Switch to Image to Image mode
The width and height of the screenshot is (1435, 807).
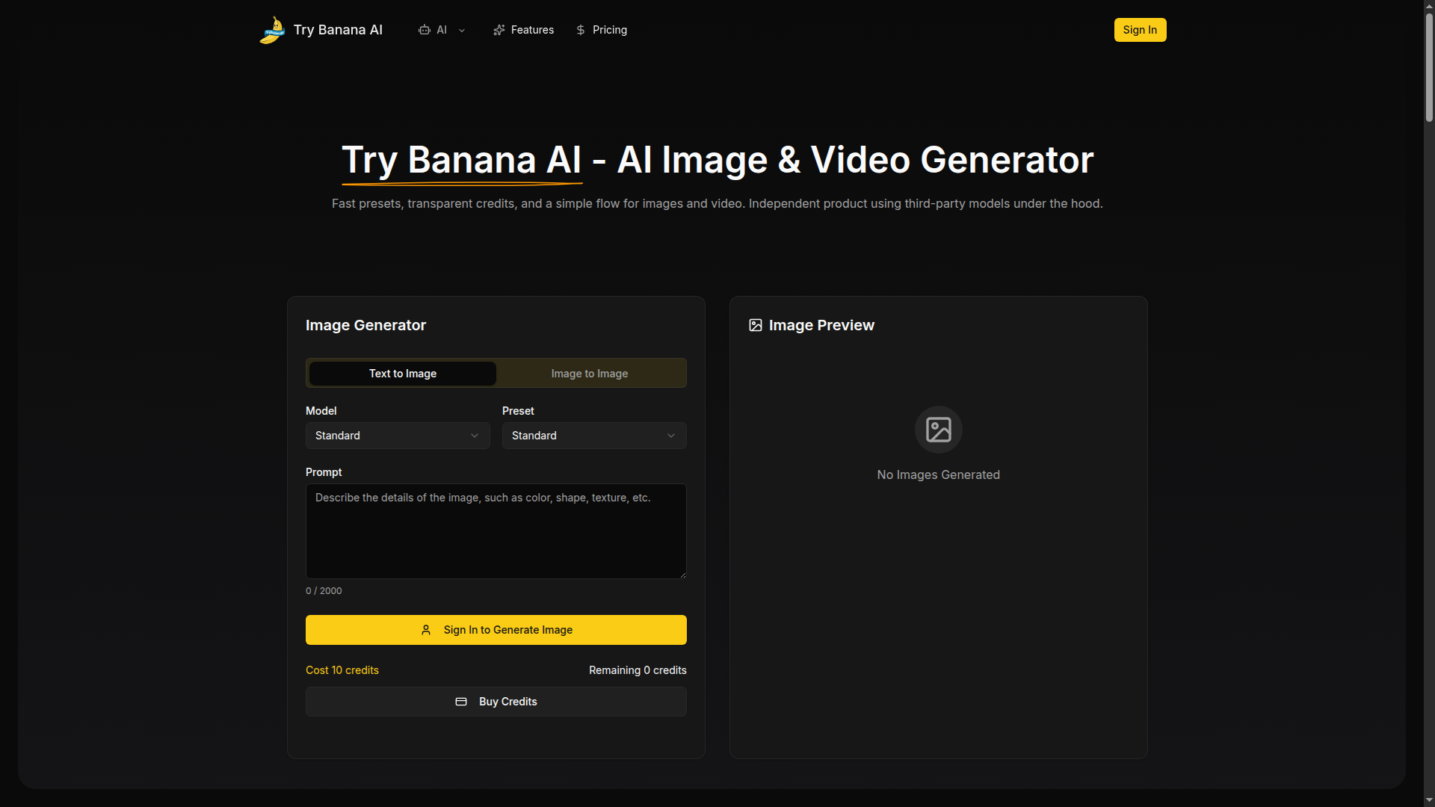590,373
